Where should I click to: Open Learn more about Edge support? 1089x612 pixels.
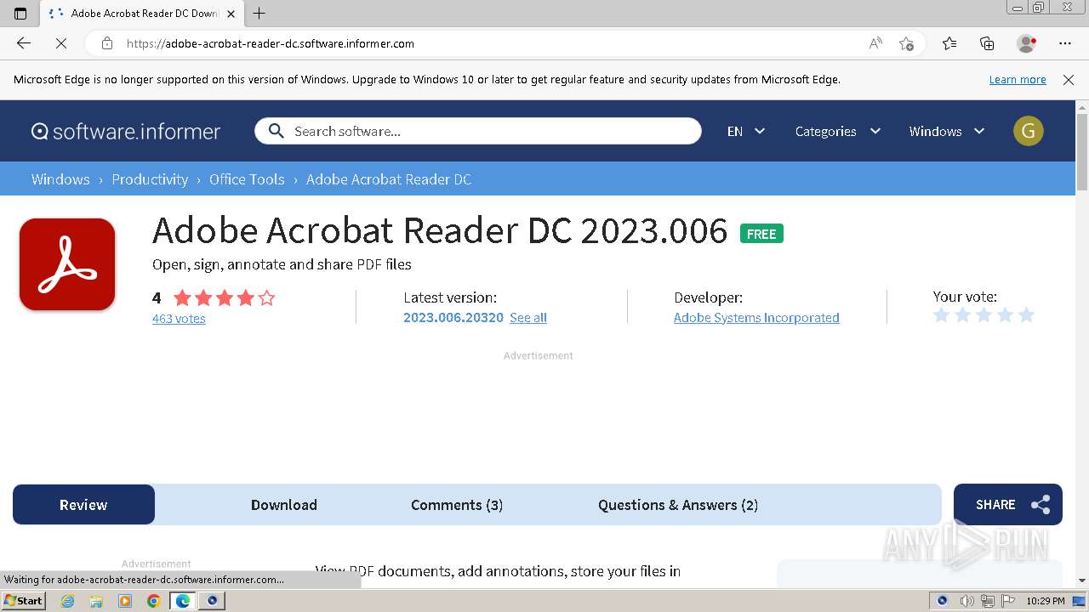tap(1018, 79)
